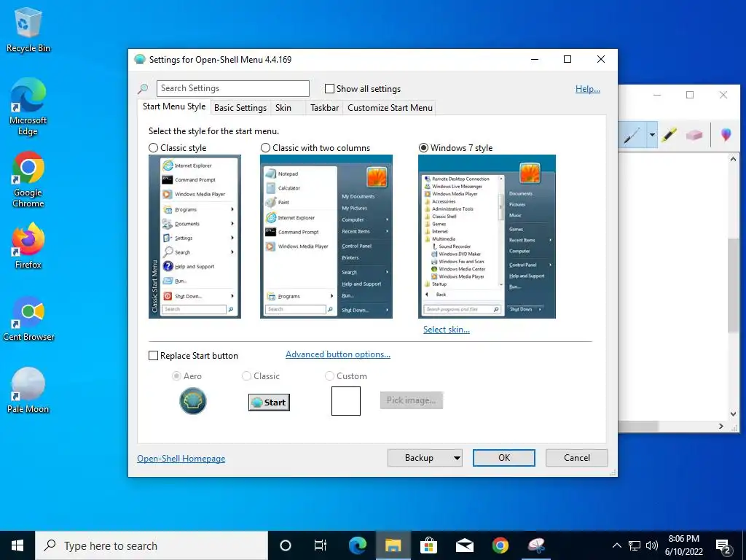This screenshot has height=560, width=746.
Task: Click the Select skin... link
Action: click(x=447, y=330)
